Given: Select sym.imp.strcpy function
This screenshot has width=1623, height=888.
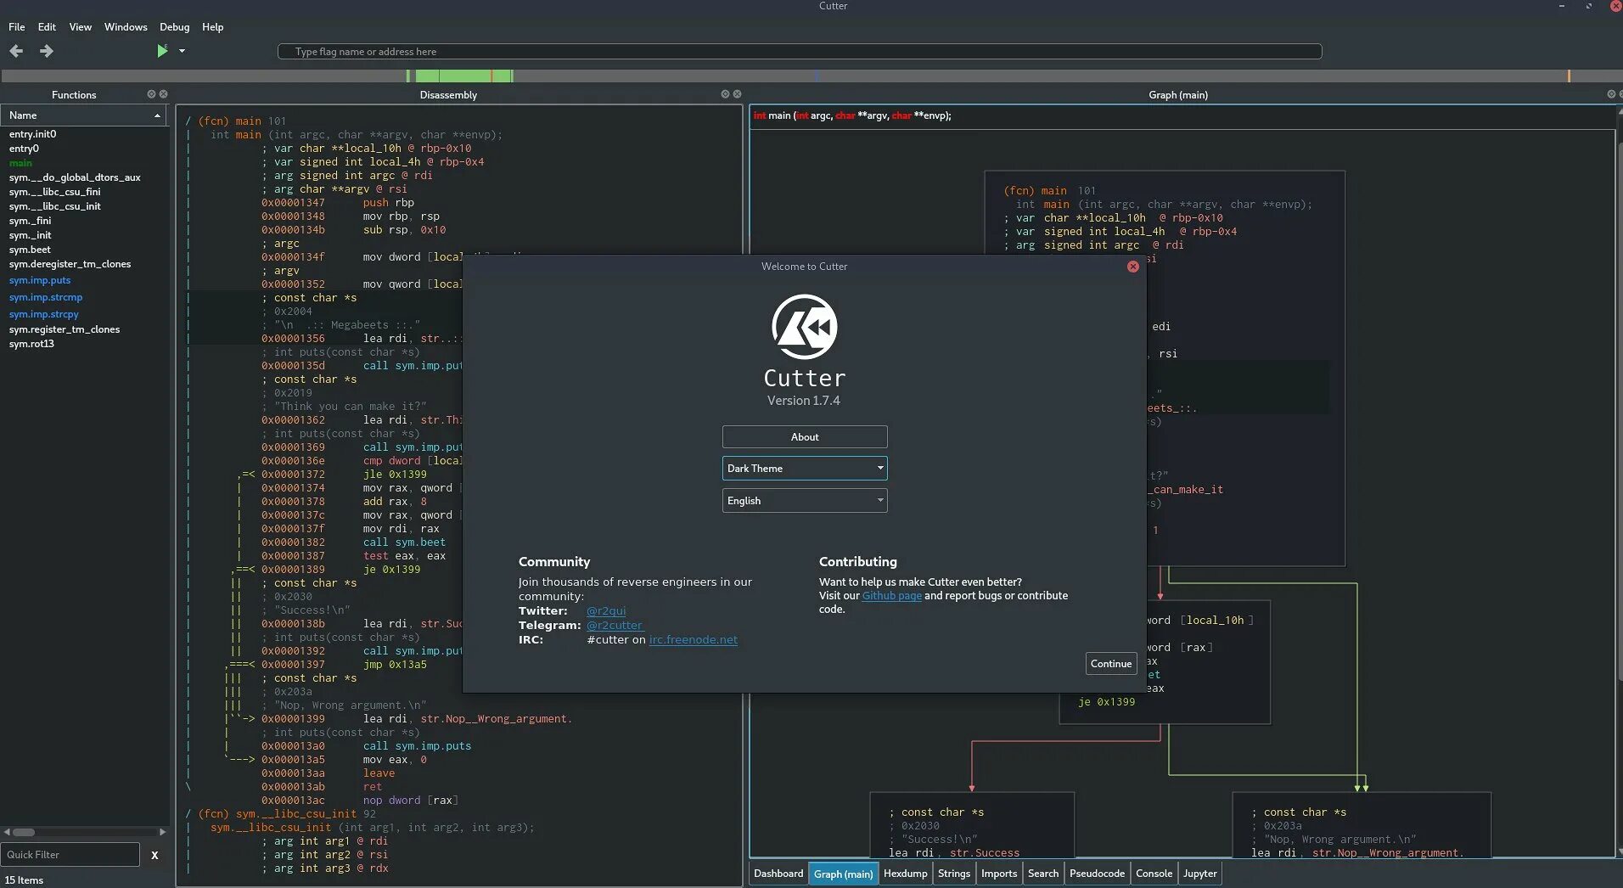Looking at the screenshot, I should [44, 314].
